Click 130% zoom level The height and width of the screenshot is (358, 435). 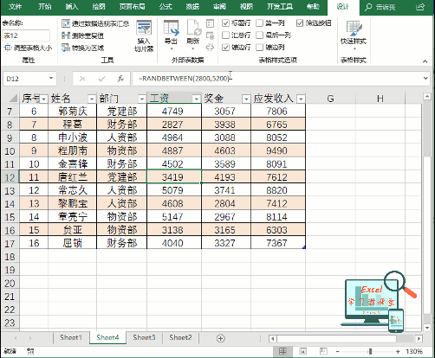414,352
